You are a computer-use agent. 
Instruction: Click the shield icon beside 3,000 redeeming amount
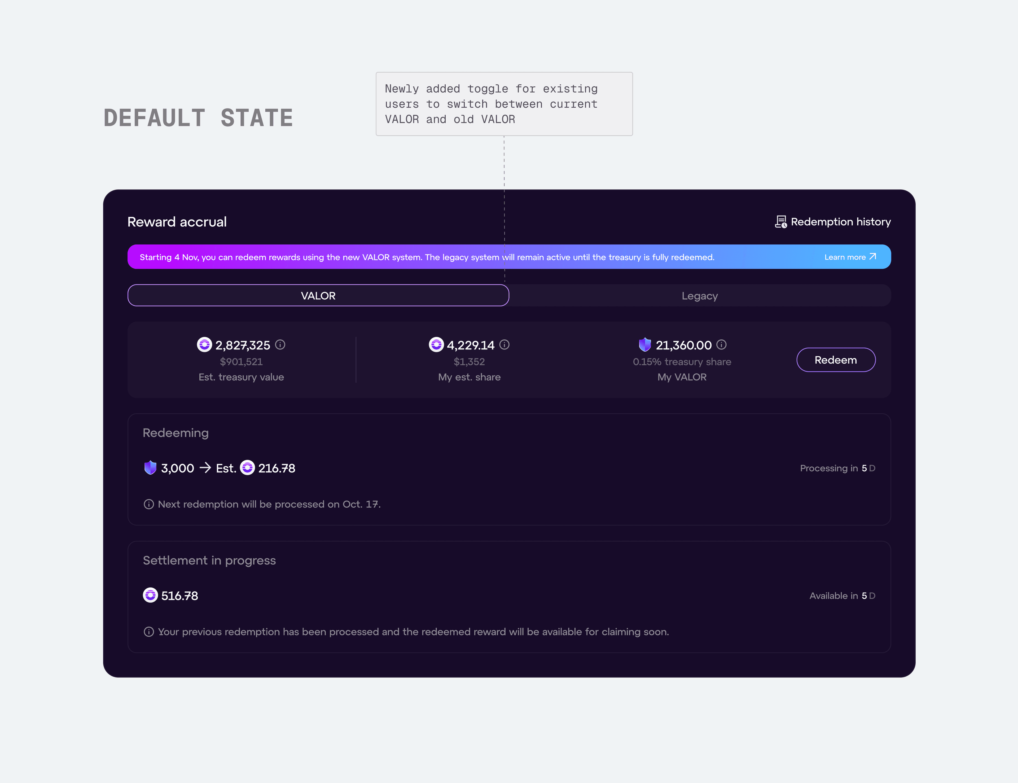(150, 468)
